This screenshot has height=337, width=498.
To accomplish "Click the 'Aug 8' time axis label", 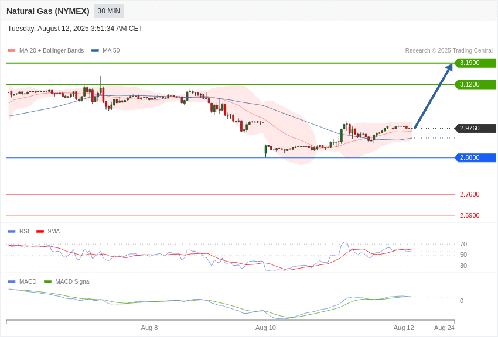I will coord(149,328).
